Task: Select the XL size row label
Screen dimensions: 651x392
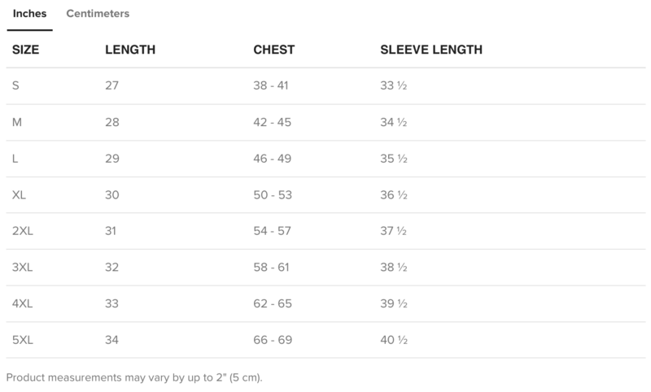Action: point(19,195)
